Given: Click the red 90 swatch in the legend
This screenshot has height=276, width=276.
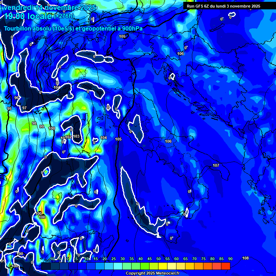Looking at the screenshot, I should (226, 266).
